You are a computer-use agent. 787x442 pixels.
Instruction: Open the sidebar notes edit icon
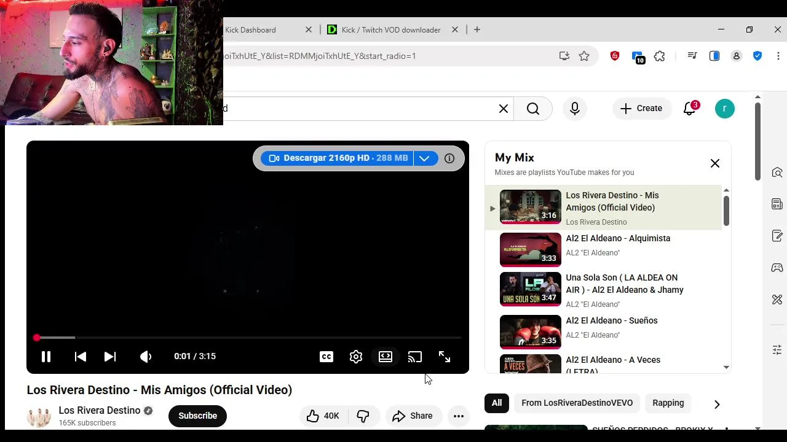point(777,236)
